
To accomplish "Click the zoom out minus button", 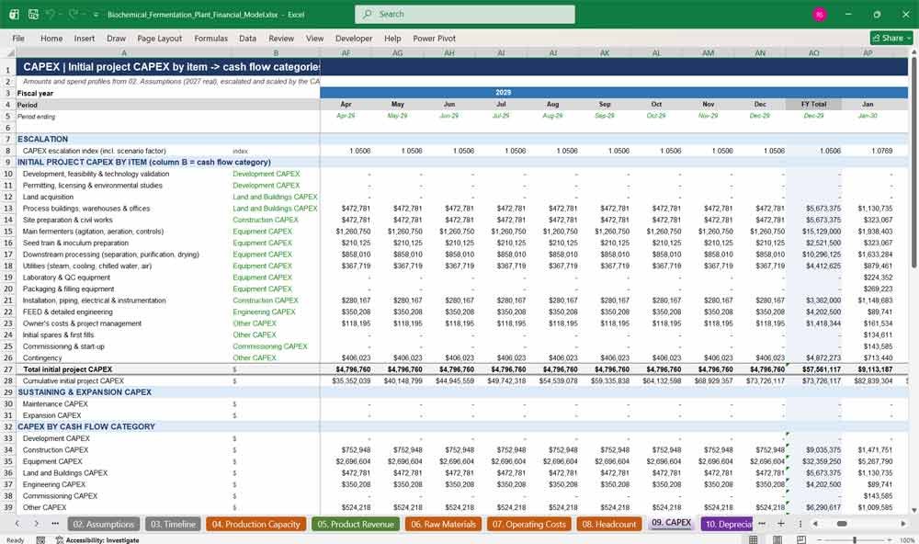I will (x=821, y=540).
